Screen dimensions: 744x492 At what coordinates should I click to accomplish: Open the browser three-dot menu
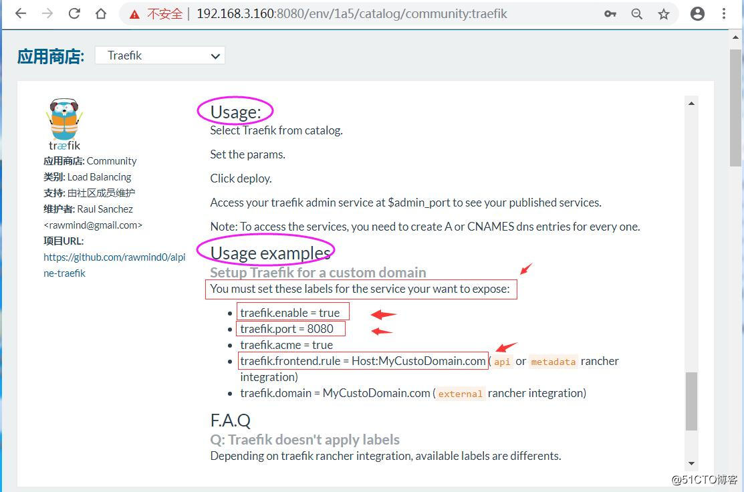723,14
